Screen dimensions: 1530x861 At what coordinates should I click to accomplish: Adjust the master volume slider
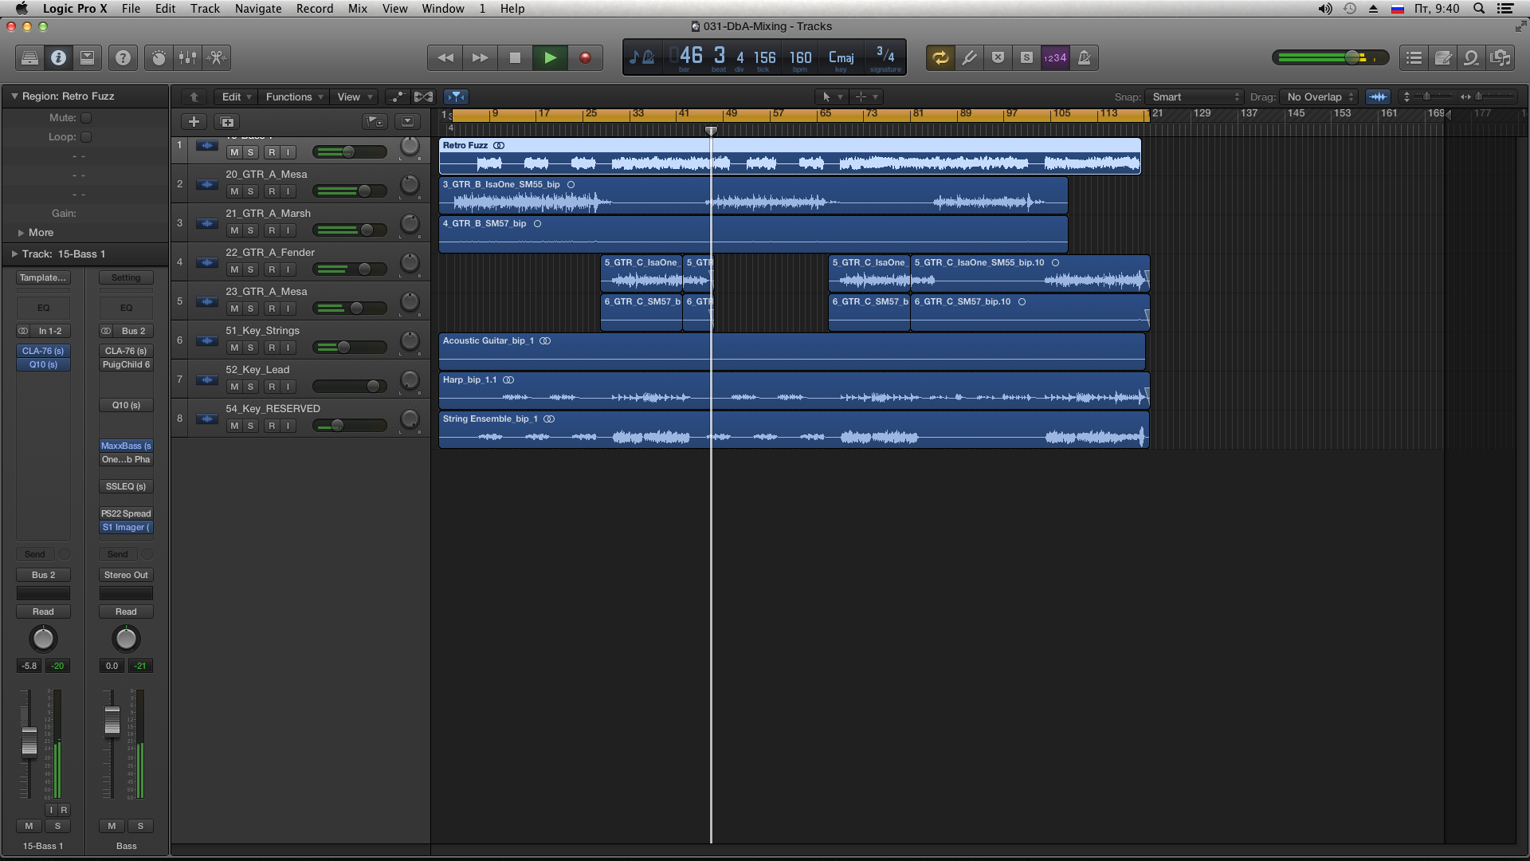(x=1352, y=57)
